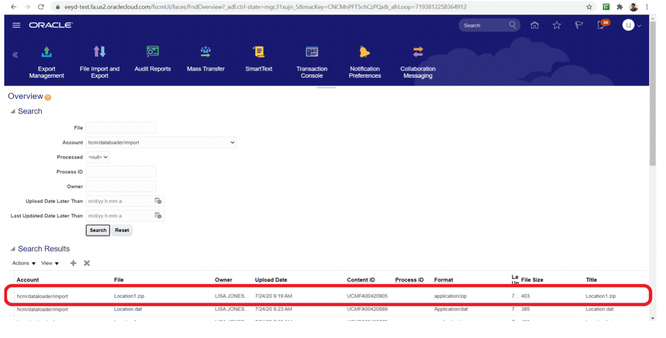666x338 pixels.
Task: Click into the File input field
Action: coord(121,128)
